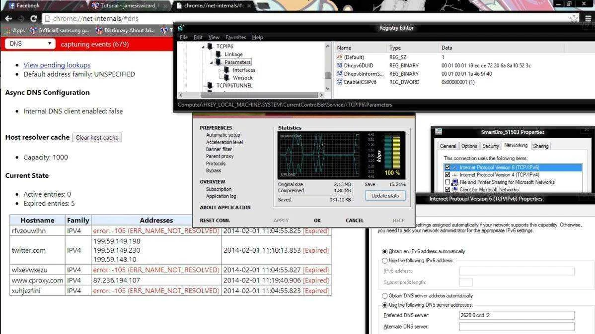Bookmark this page with the star icon
This screenshot has width=595, height=334.
[x=574, y=18]
